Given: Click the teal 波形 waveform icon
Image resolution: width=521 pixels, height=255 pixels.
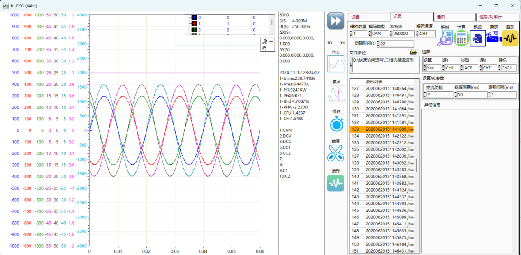Looking at the screenshot, I should [336, 183].
